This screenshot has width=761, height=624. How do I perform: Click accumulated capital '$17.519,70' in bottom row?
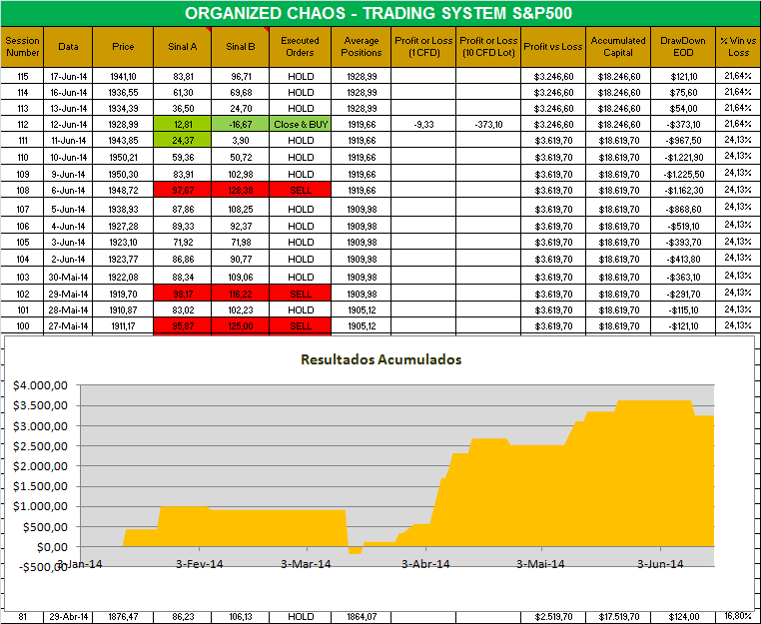(618, 617)
